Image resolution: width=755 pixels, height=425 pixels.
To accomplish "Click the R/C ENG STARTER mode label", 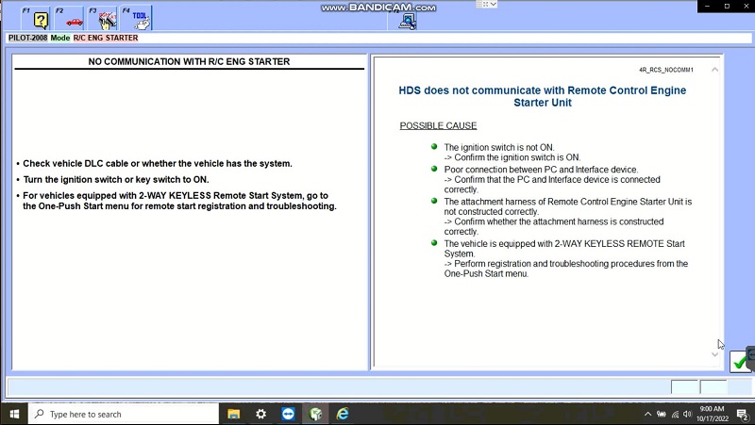I will 106,38.
